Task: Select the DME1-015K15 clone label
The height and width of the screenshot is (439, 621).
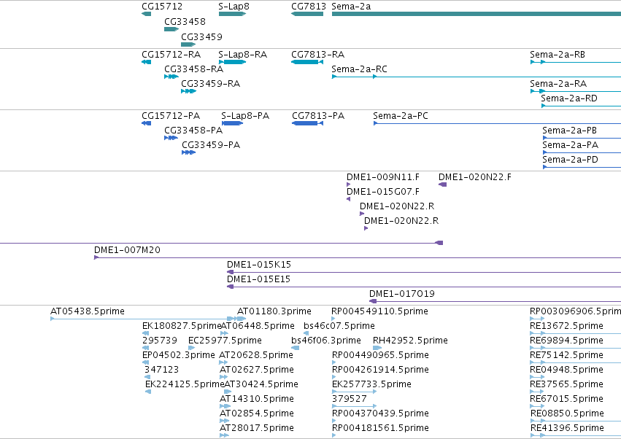Action: click(258, 265)
